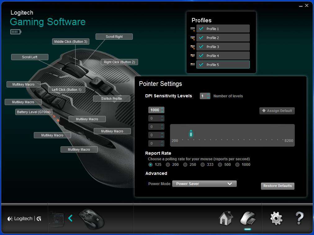Open the Power Mode dropdown
The width and height of the screenshot is (314, 235).
click(x=204, y=184)
